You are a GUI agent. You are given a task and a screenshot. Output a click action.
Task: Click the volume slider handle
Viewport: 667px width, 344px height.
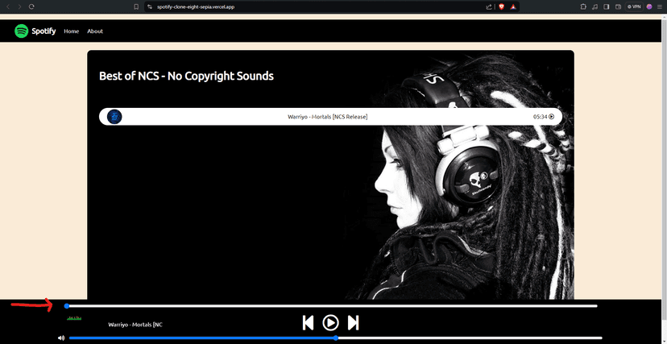click(x=336, y=338)
